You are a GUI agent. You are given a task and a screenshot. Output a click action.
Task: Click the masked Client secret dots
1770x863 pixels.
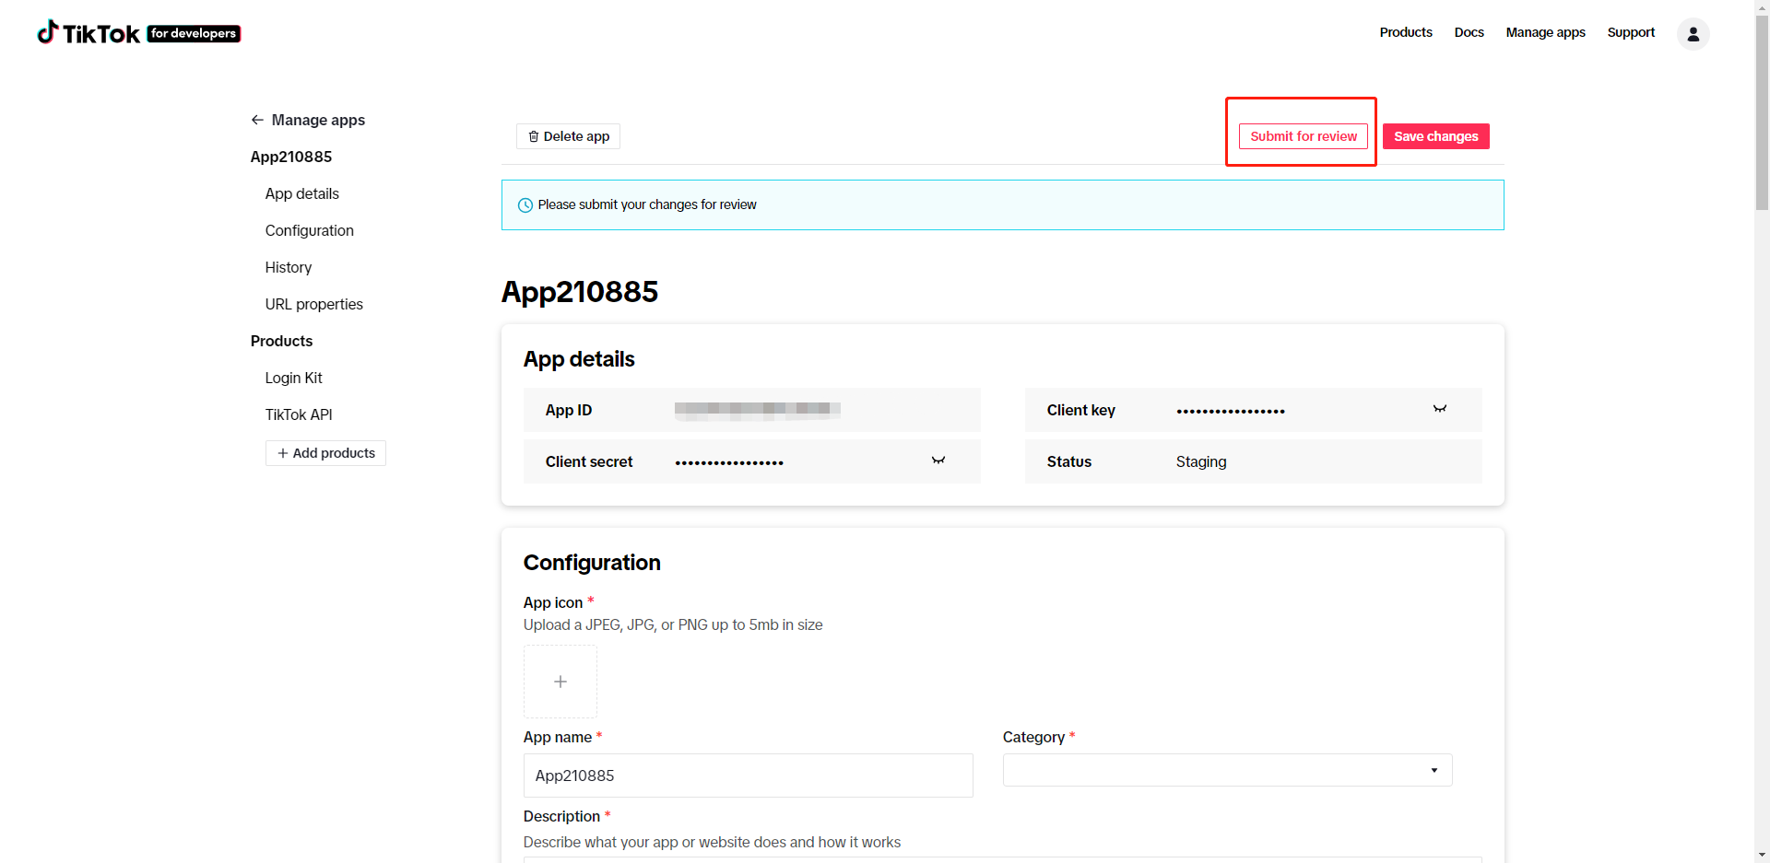729,462
